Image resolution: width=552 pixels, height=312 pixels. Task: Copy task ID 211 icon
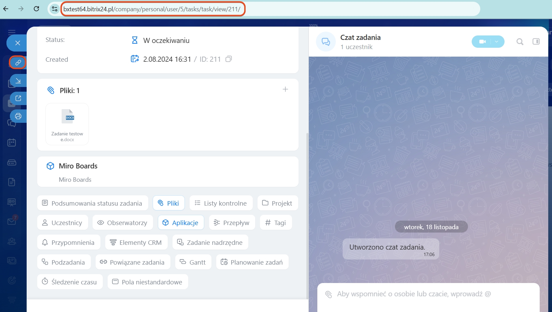229,59
